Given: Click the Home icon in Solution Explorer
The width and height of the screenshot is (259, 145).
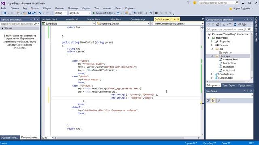Looking at the screenshot, I should [218, 25].
